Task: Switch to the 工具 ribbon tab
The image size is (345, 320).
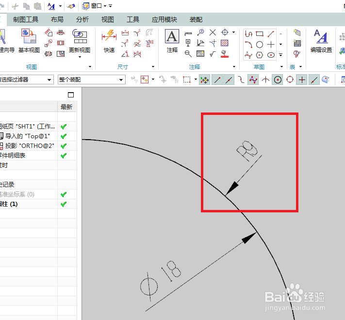Action: tap(133, 19)
